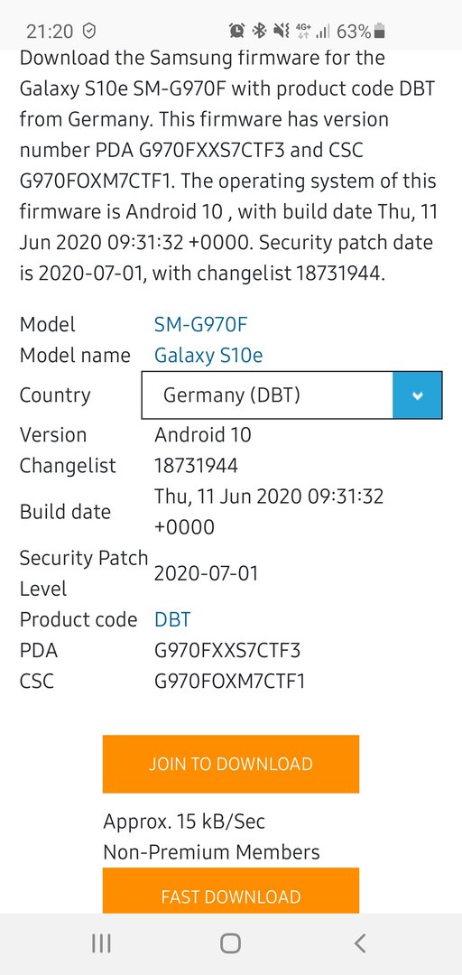The height and width of the screenshot is (975, 462).
Task: Tap the signal strength bars icon
Action: [323, 30]
